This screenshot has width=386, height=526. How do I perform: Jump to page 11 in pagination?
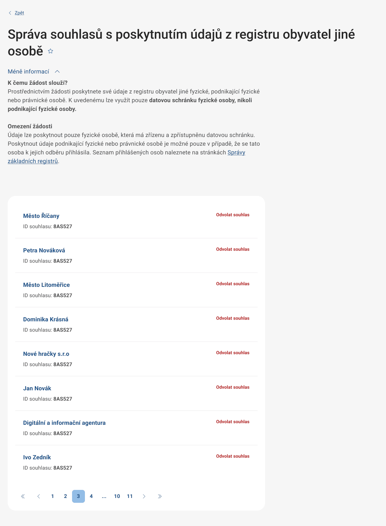(130, 496)
